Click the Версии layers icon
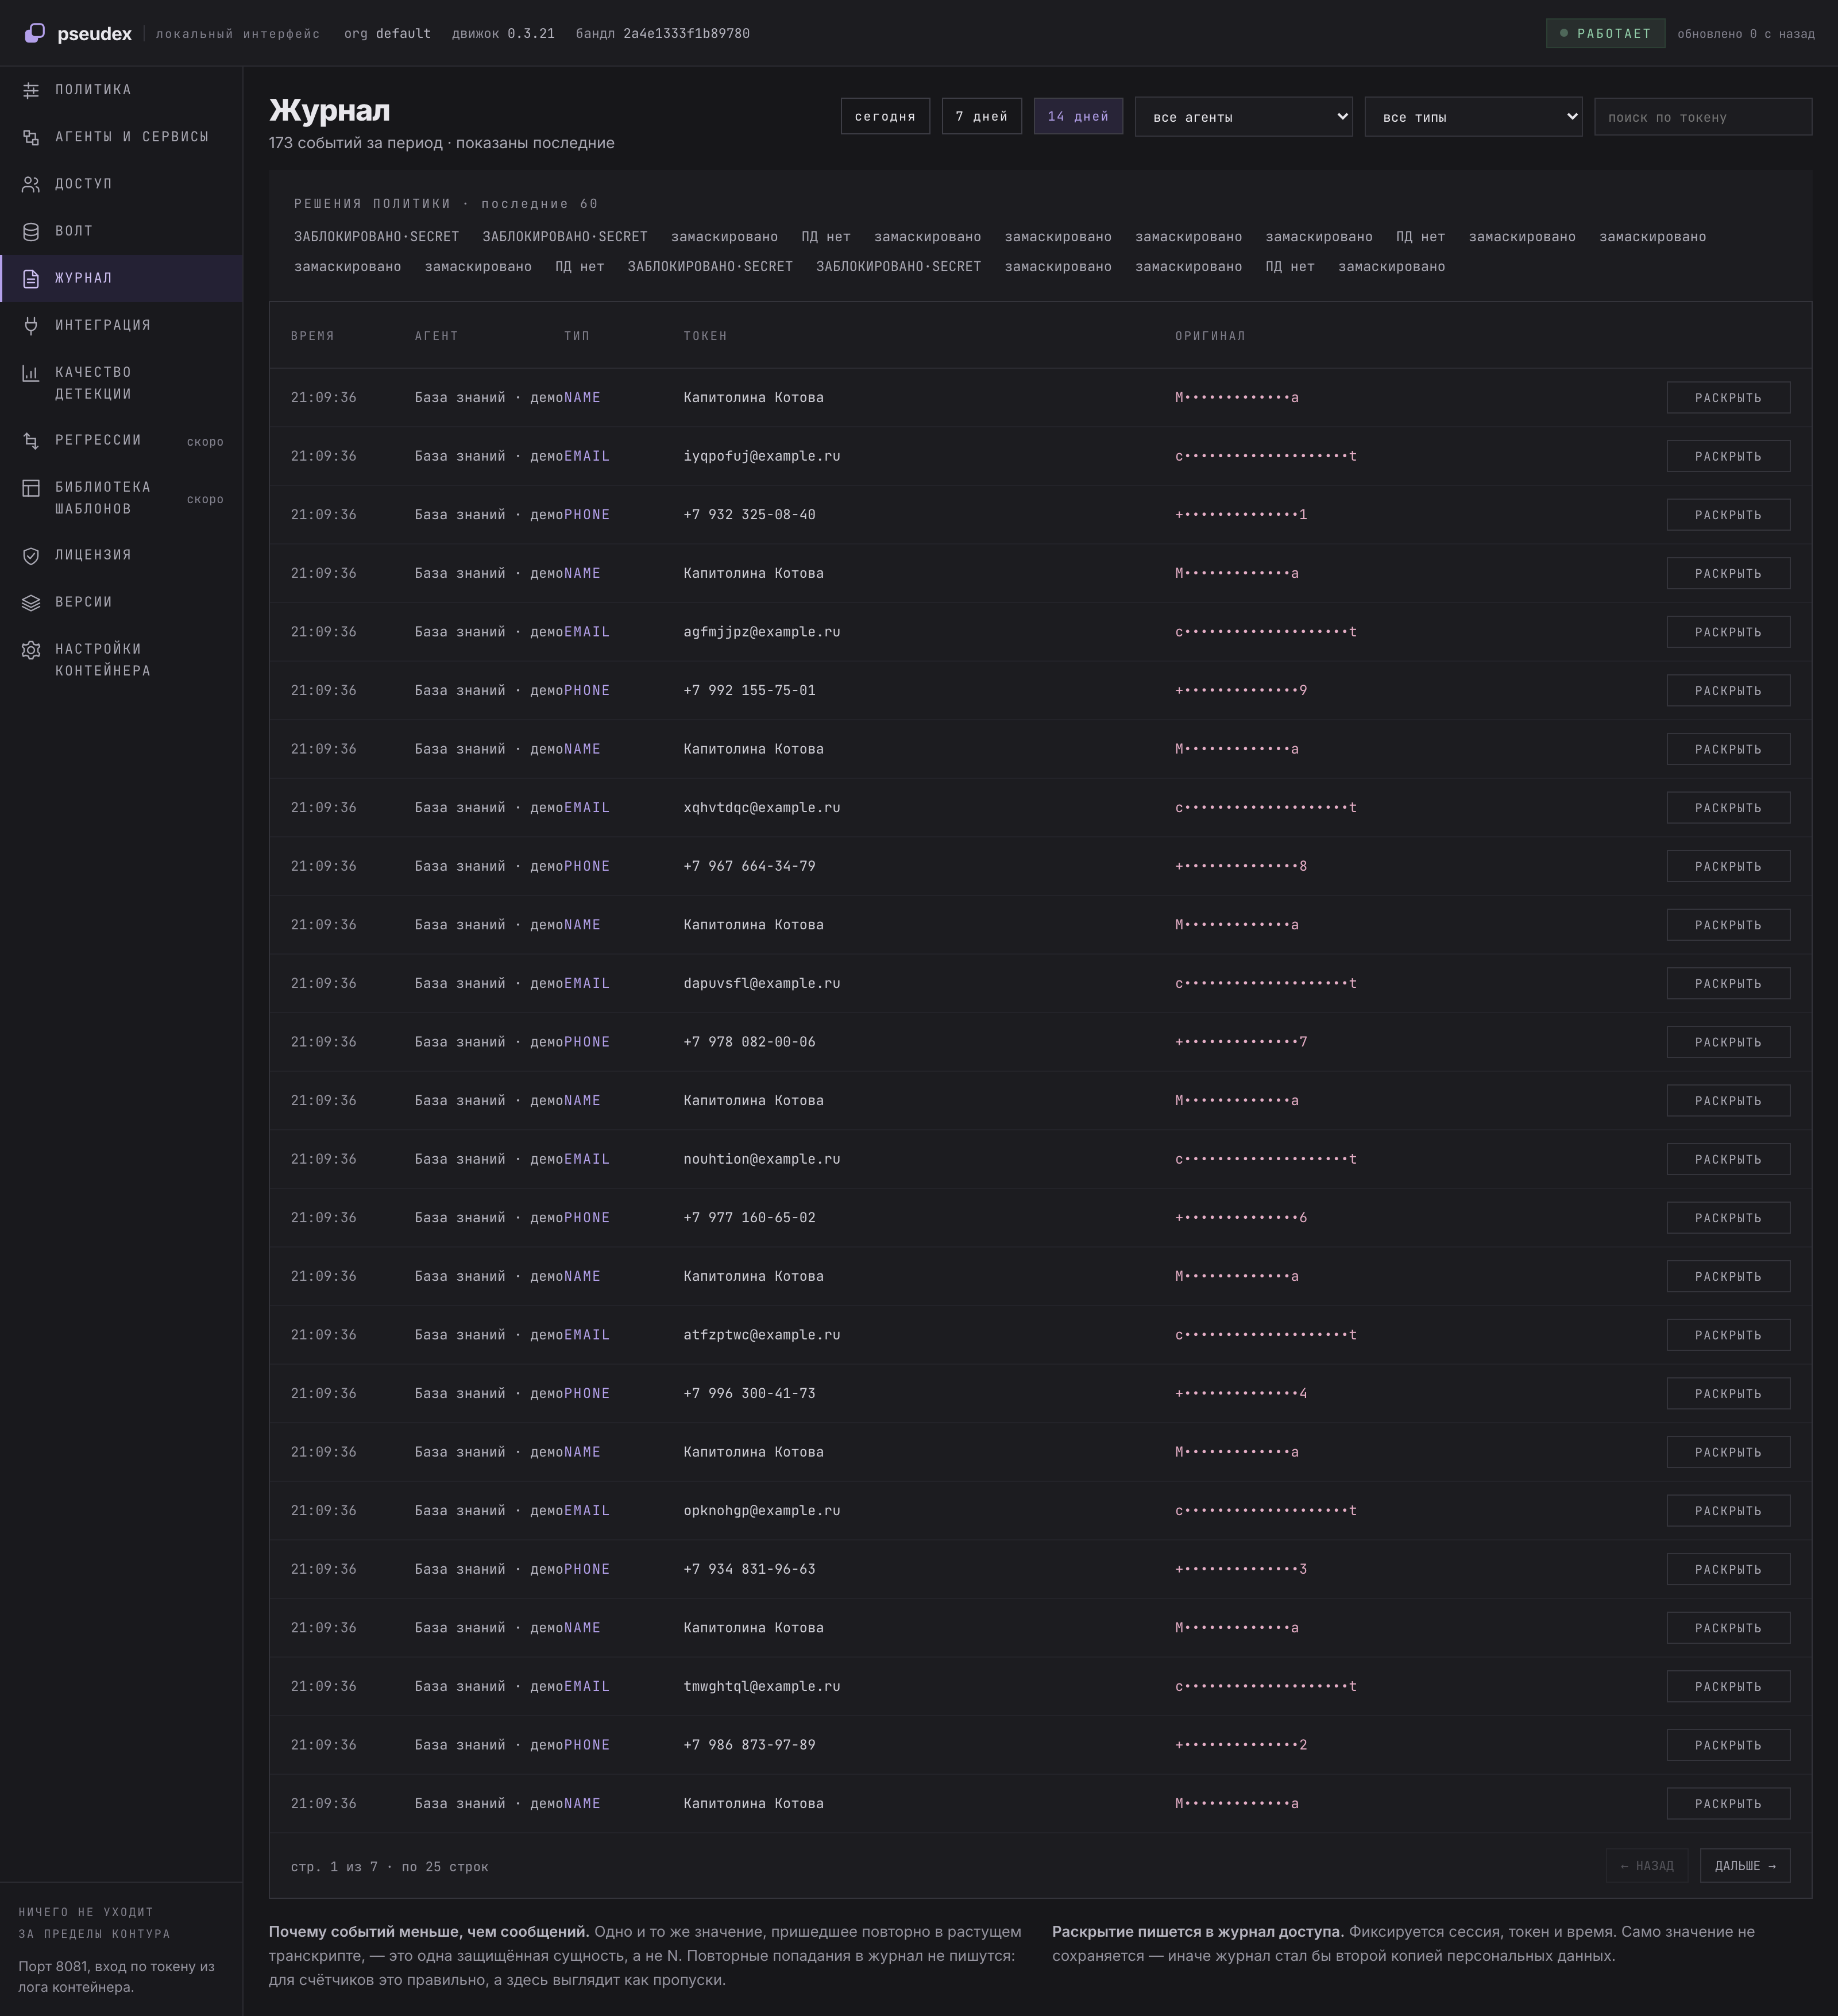The image size is (1838, 2016). point(31,602)
